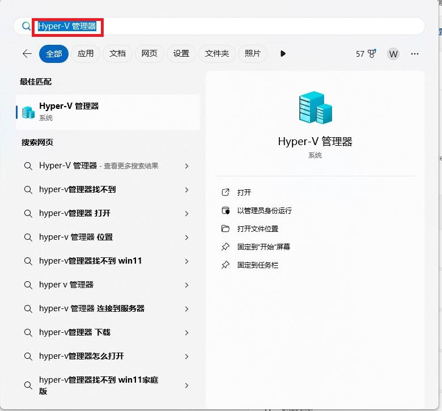
Task: Switch to the 网页 filter tab
Action: (x=150, y=54)
